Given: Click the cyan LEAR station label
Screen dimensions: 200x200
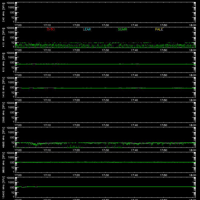Looking at the screenshot, I should tap(87, 29).
